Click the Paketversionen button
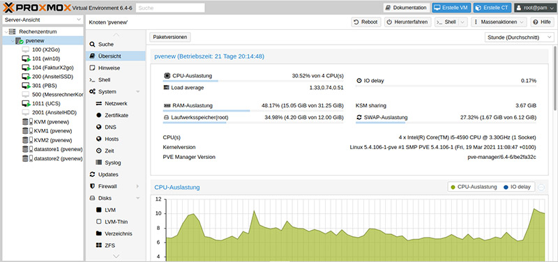The image size is (558, 262). tap(170, 37)
